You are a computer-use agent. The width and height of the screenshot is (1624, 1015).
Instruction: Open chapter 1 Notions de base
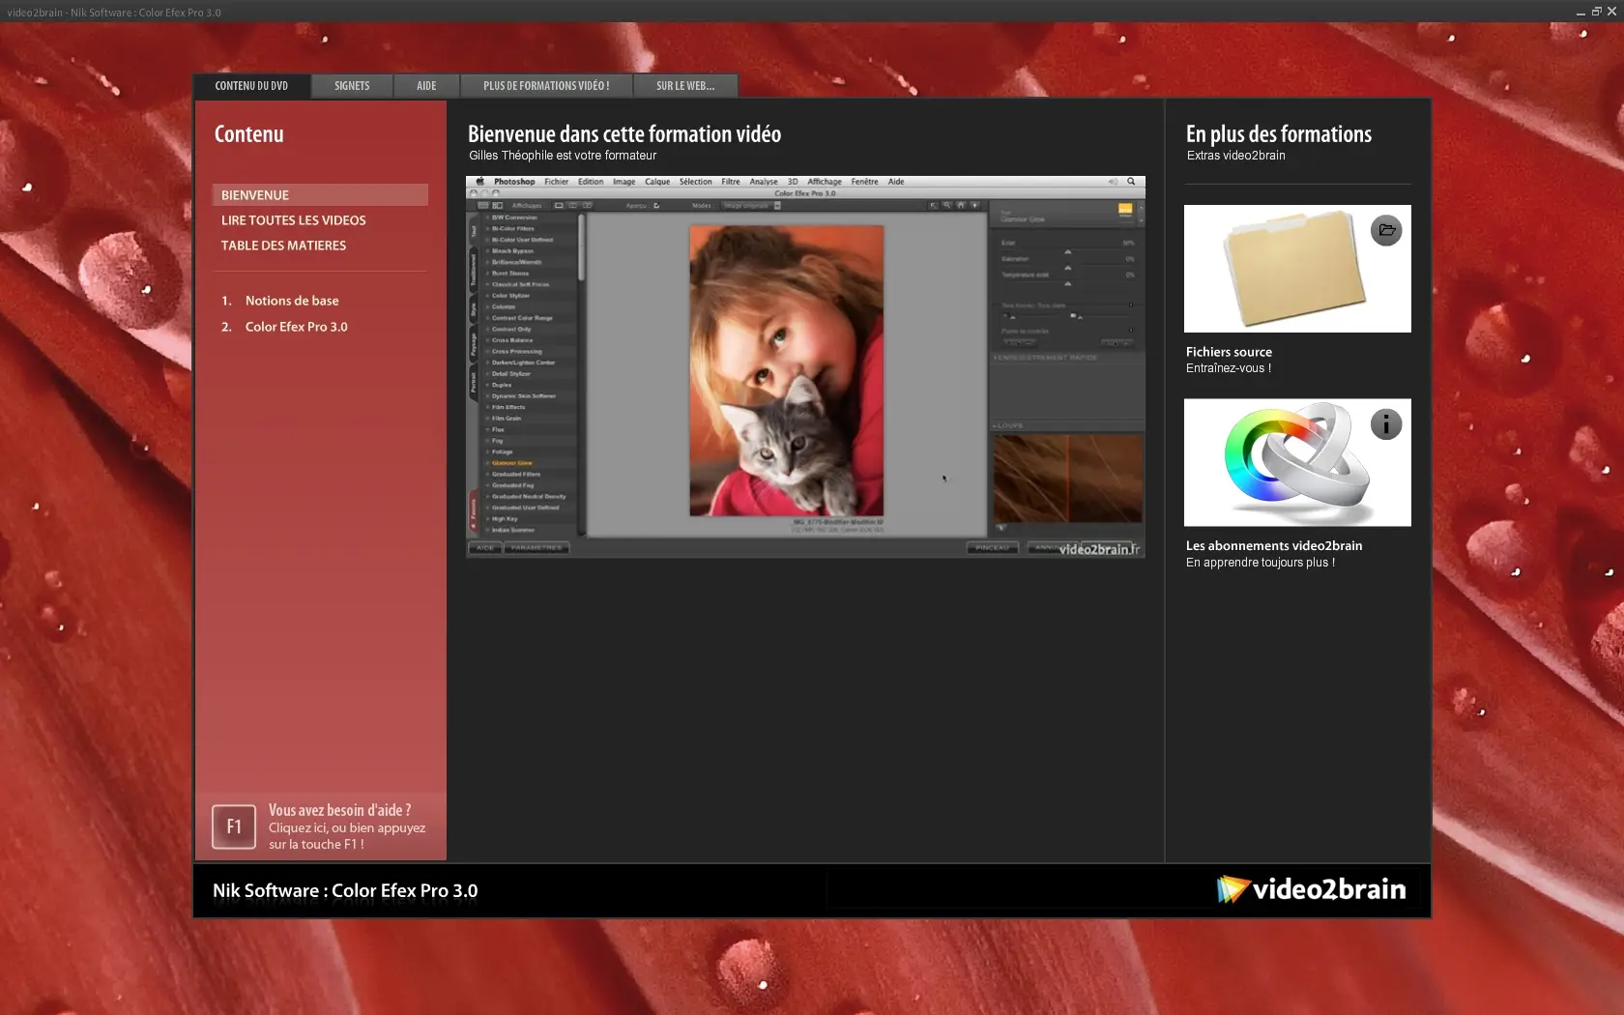[x=292, y=301]
